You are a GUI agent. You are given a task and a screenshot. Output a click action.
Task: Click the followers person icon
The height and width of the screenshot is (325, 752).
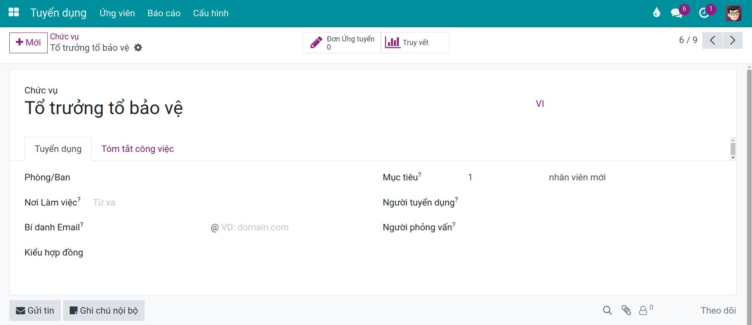(643, 311)
